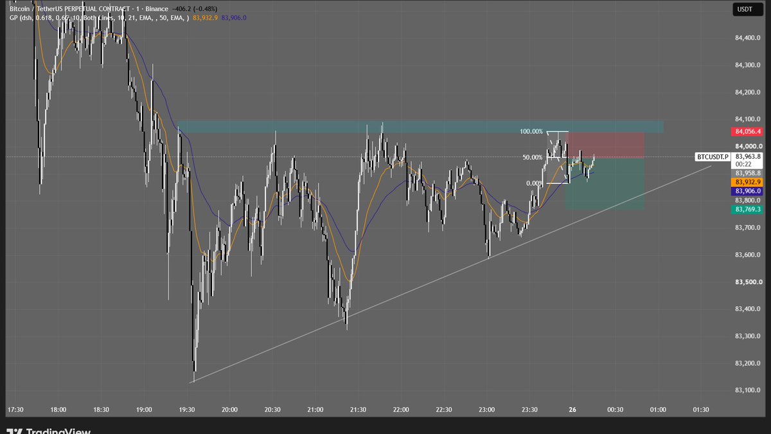This screenshot has width=771, height=434.
Task: Click the 17:30 time axis label
Action: point(15,410)
